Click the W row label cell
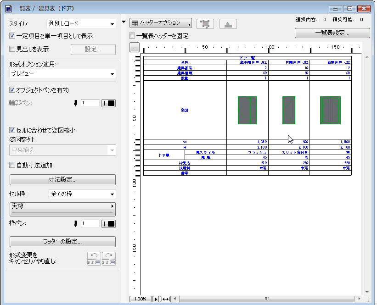Image resolution: width=377 pixels, height=305 pixels. click(x=185, y=142)
